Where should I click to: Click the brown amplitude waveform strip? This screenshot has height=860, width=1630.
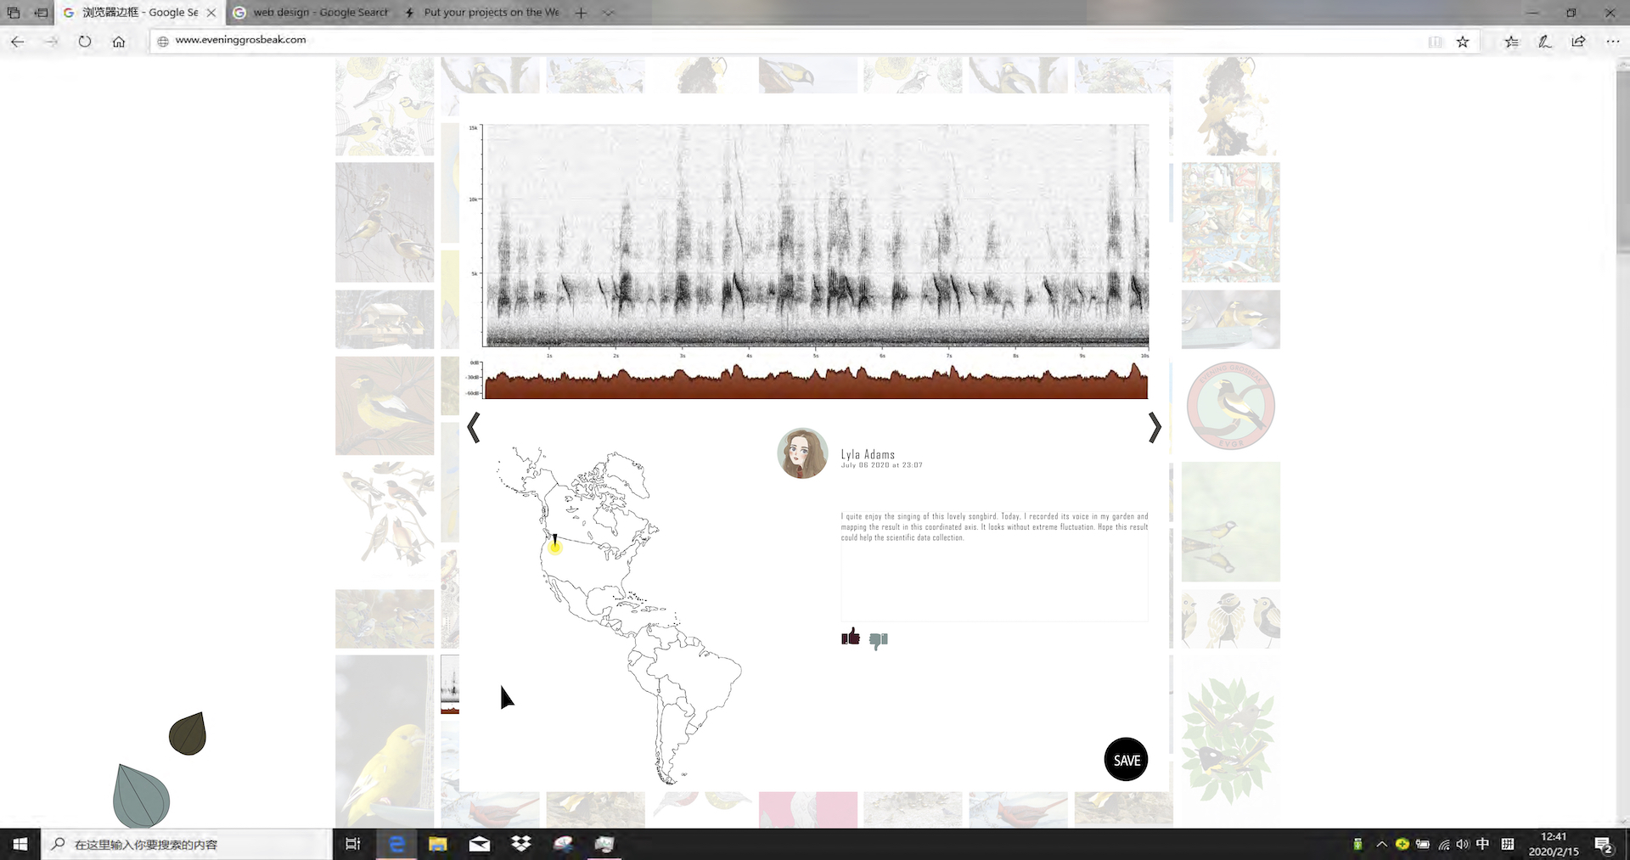tap(815, 384)
